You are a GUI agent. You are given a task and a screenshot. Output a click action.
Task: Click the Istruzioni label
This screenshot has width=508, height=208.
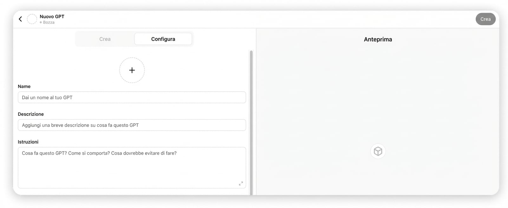(28, 142)
